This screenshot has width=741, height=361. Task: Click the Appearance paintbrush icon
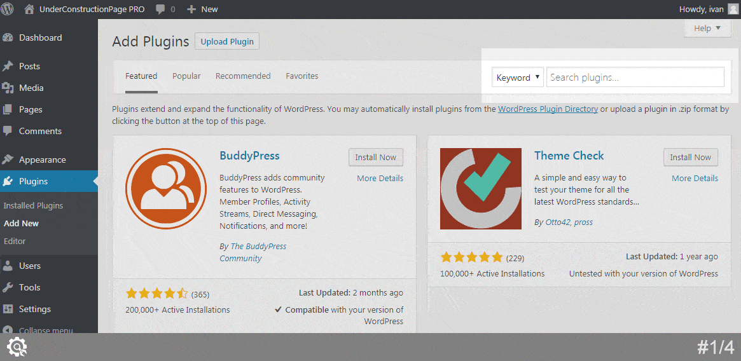coord(8,160)
